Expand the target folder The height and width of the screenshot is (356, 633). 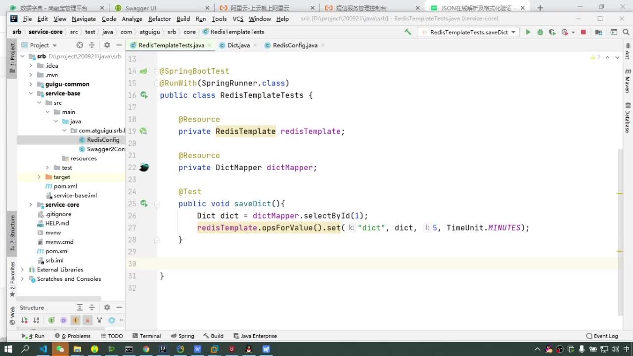(x=39, y=177)
